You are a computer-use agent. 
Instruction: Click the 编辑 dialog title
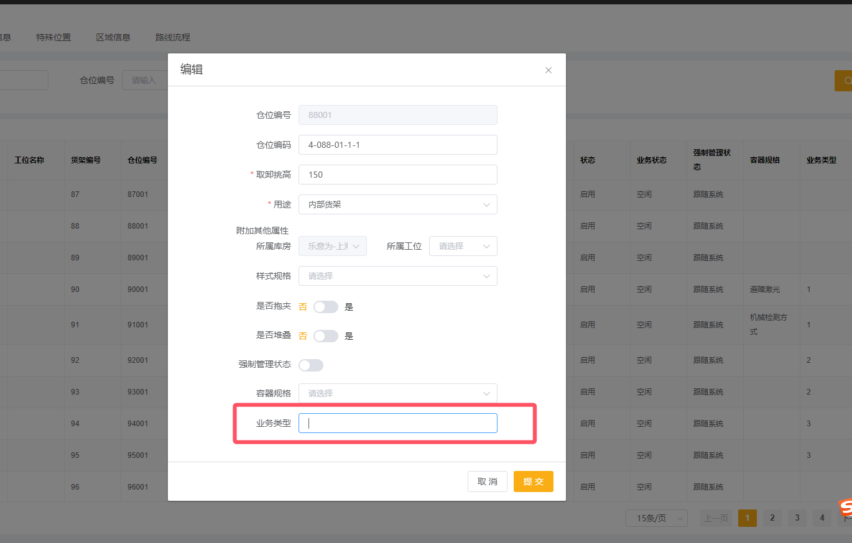point(192,70)
